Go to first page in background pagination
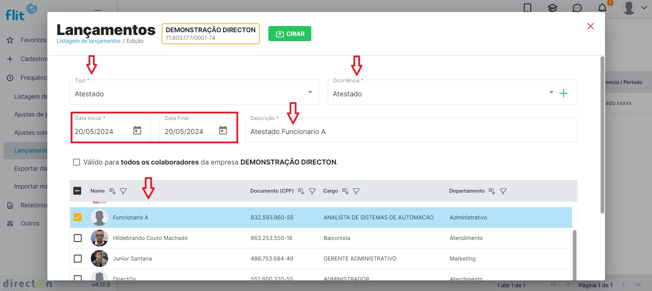This screenshot has width=652, height=291. pos(553,285)
